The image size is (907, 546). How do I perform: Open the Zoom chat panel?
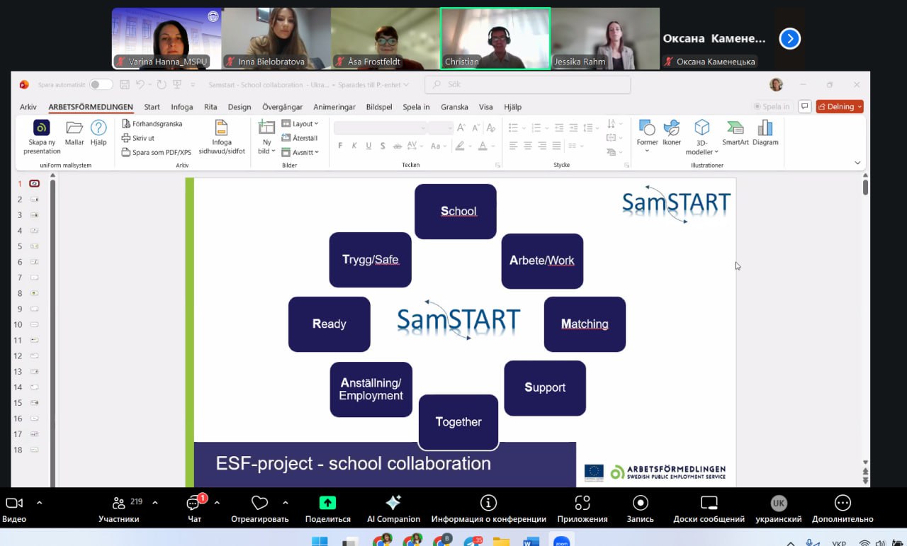pos(193,503)
